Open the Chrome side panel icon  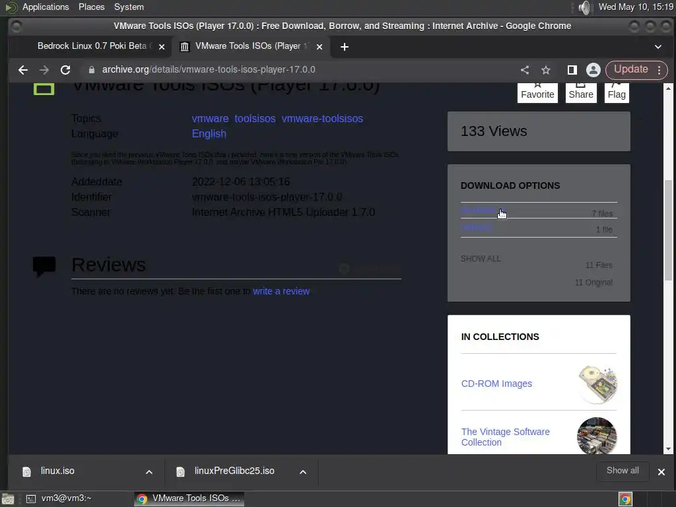tap(572, 70)
